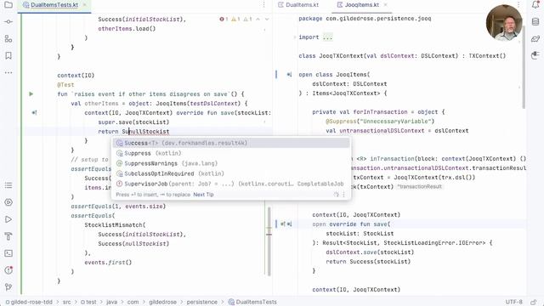This screenshot has width=544, height=306.
Task: Run the 'raises event if other items disagrees' test
Action: tap(31, 93)
